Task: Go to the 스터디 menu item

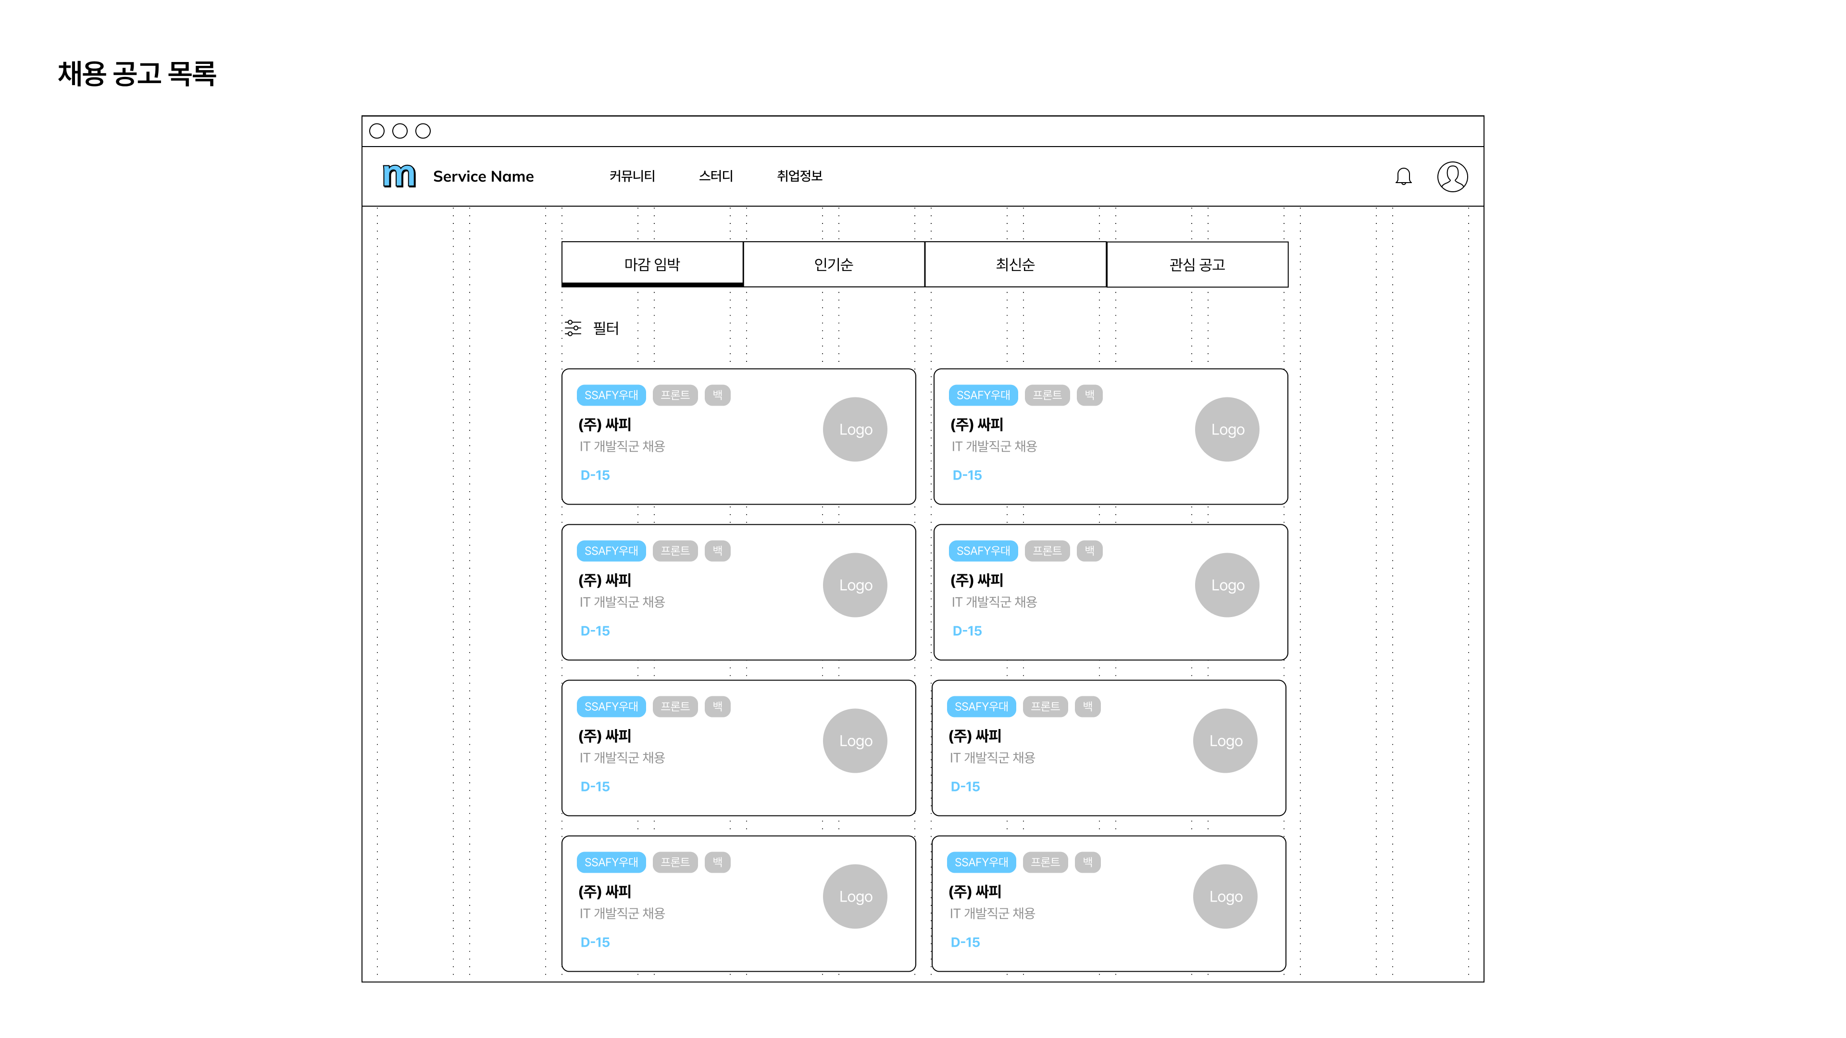Action: pos(716,176)
